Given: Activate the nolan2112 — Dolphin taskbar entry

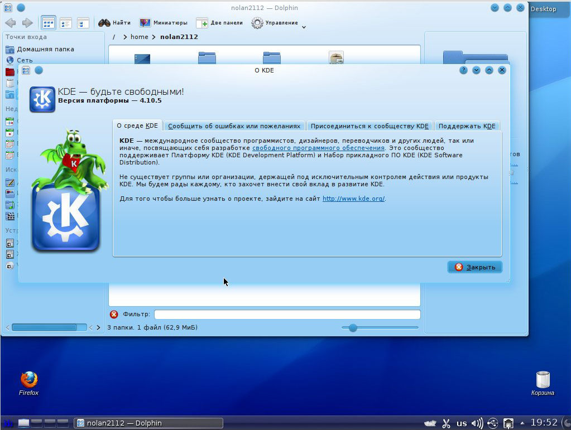Looking at the screenshot, I should 148,423.
